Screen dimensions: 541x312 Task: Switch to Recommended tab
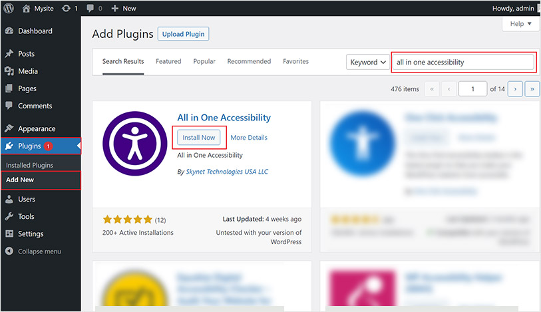(249, 61)
